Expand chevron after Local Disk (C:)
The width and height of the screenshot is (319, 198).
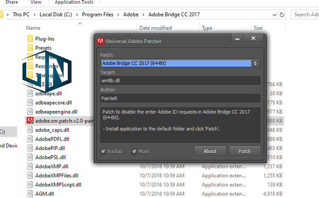(77, 15)
